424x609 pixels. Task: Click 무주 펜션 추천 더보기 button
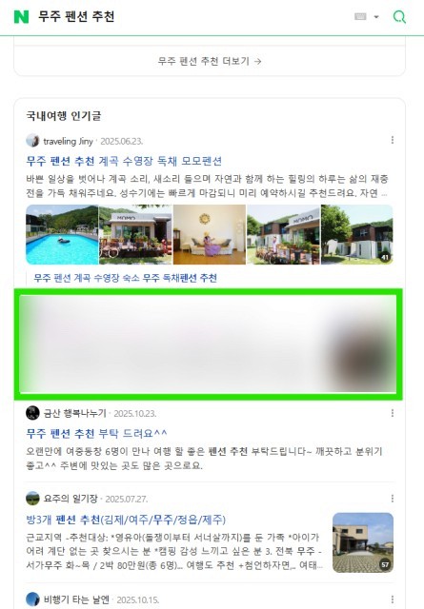tap(210, 61)
